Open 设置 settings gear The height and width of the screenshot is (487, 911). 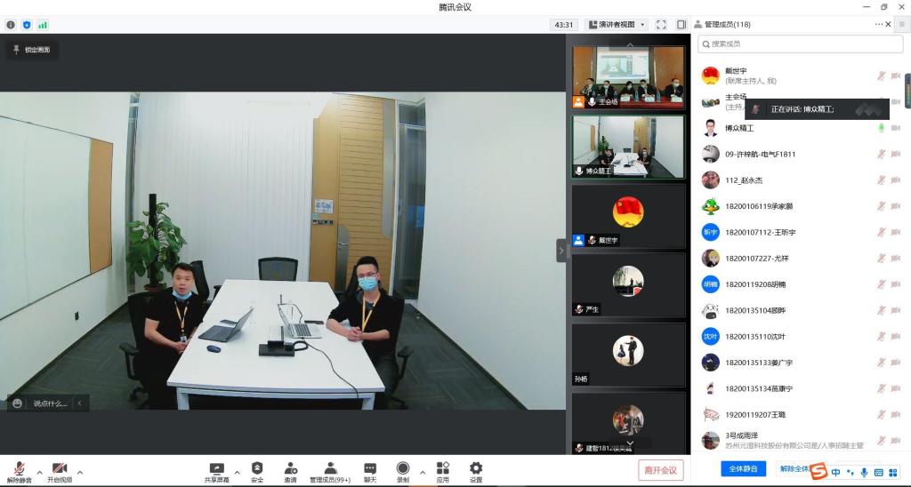coord(476,471)
